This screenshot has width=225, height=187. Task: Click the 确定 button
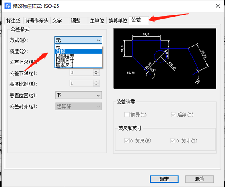(164, 179)
